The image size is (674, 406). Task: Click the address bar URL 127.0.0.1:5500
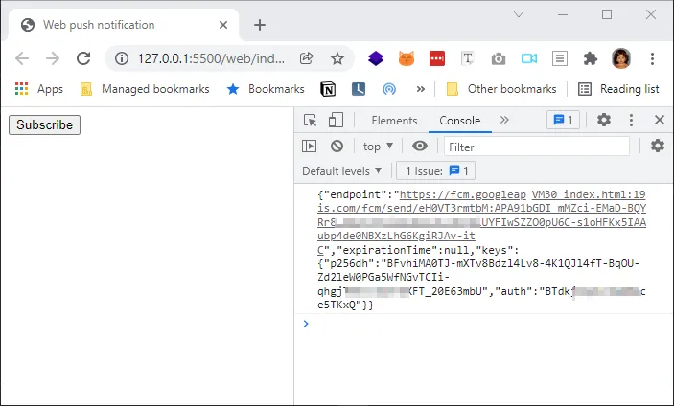tap(211, 58)
